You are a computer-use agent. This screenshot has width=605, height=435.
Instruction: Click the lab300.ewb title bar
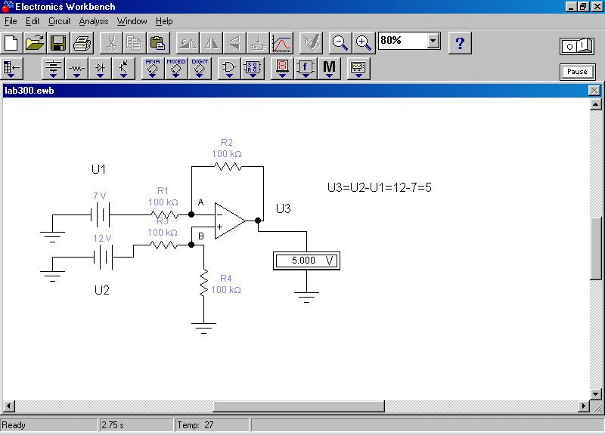tap(295, 91)
